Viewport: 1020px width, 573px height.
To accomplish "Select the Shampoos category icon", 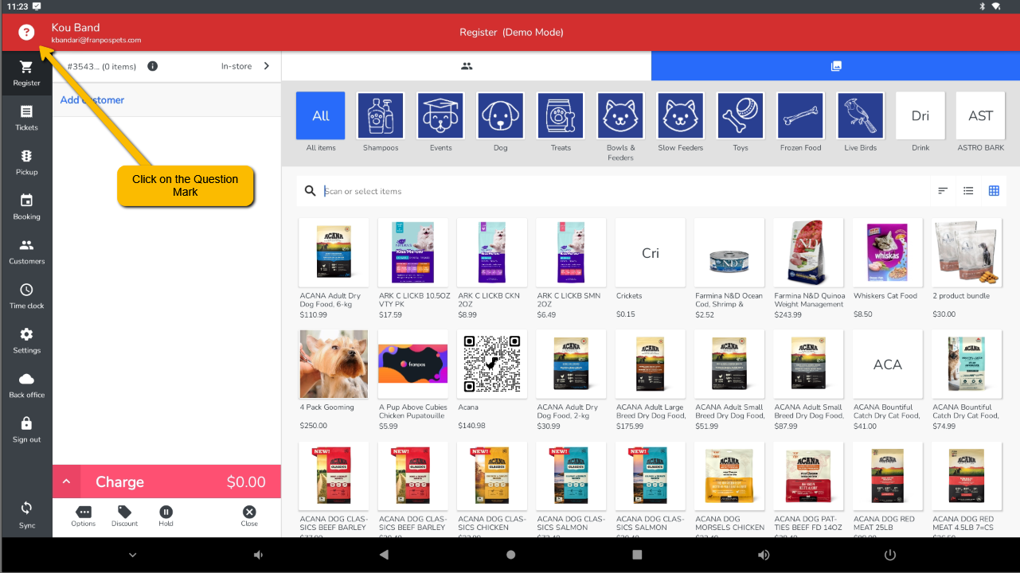I will pos(381,116).
